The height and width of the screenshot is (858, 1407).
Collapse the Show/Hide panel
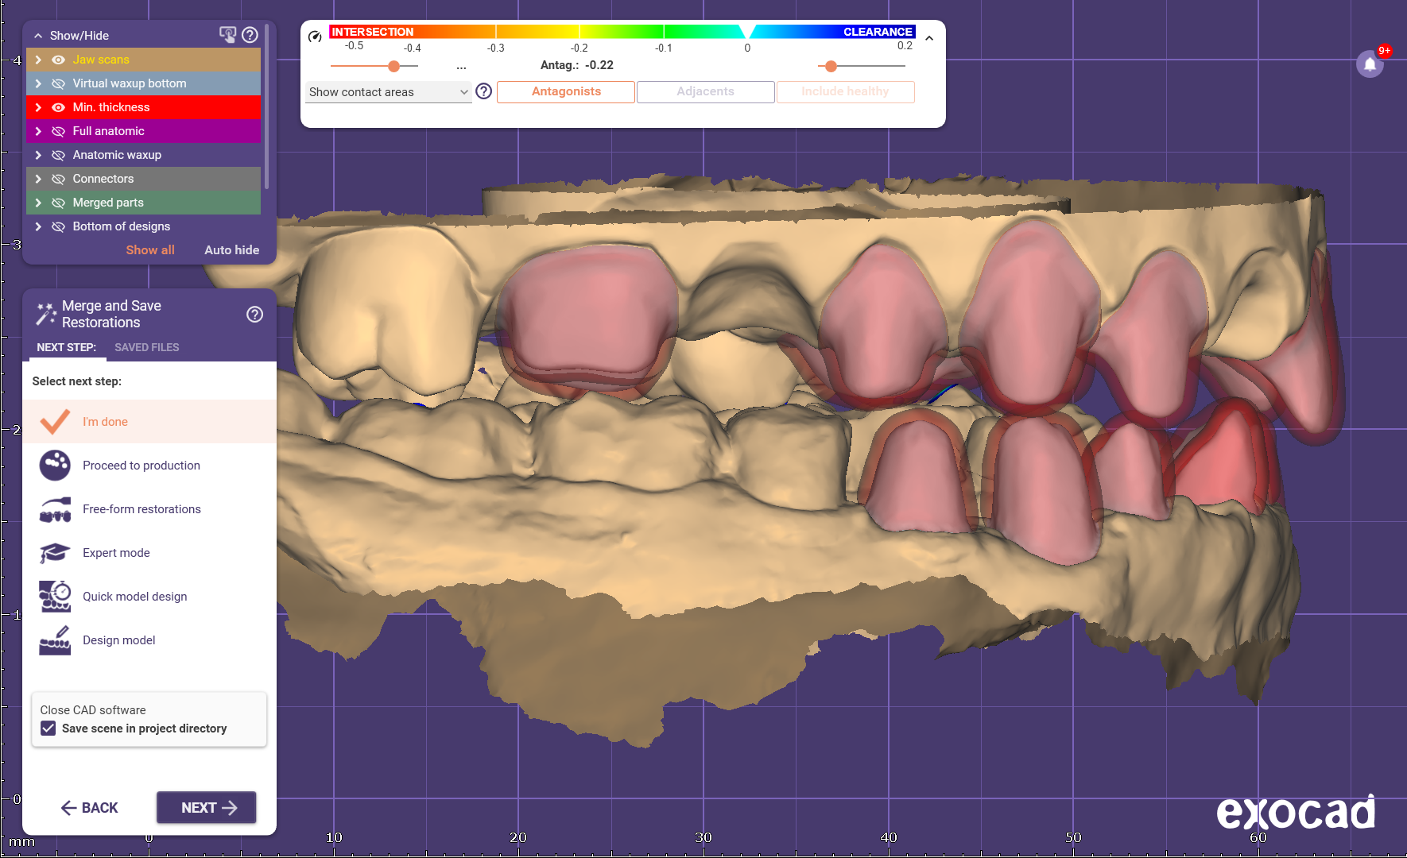click(x=38, y=36)
